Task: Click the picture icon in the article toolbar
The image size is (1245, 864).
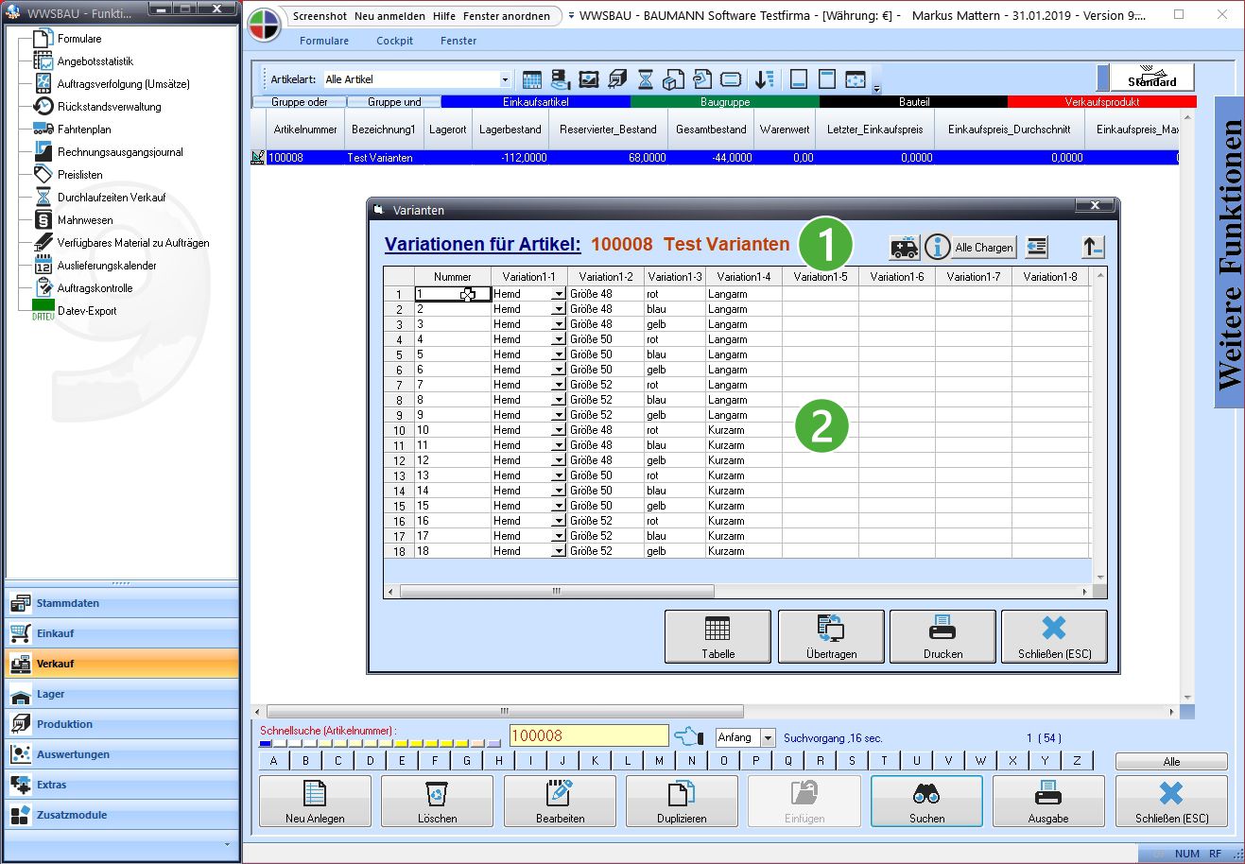Action: tap(589, 79)
